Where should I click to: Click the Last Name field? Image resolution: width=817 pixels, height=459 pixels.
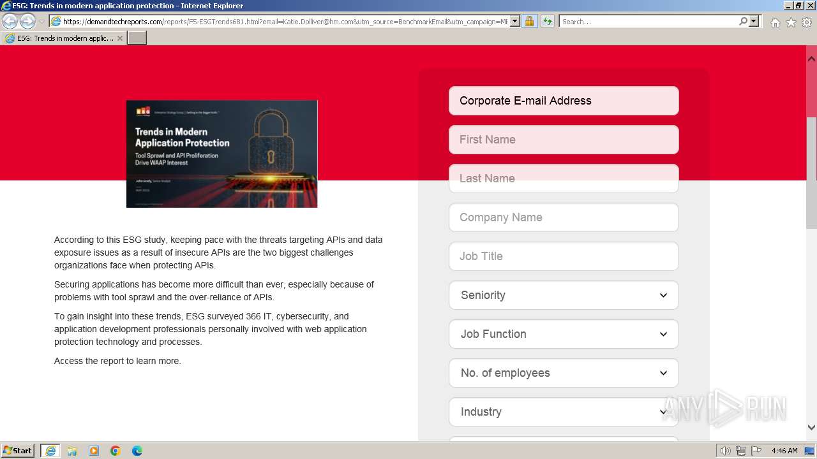pyautogui.click(x=564, y=178)
